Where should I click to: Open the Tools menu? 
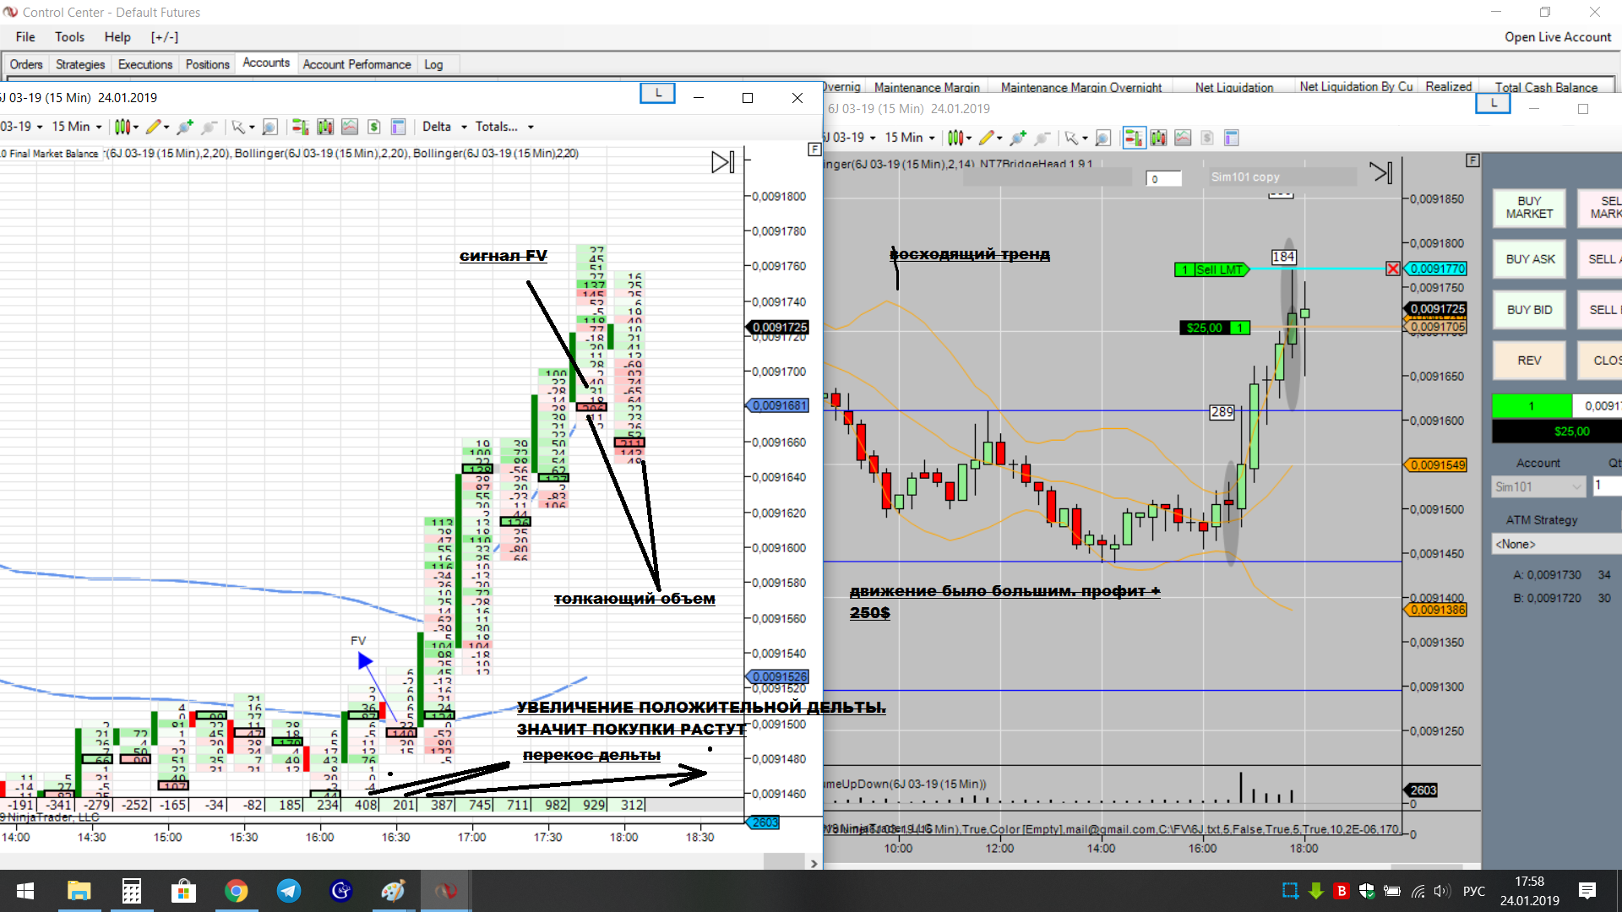69,37
